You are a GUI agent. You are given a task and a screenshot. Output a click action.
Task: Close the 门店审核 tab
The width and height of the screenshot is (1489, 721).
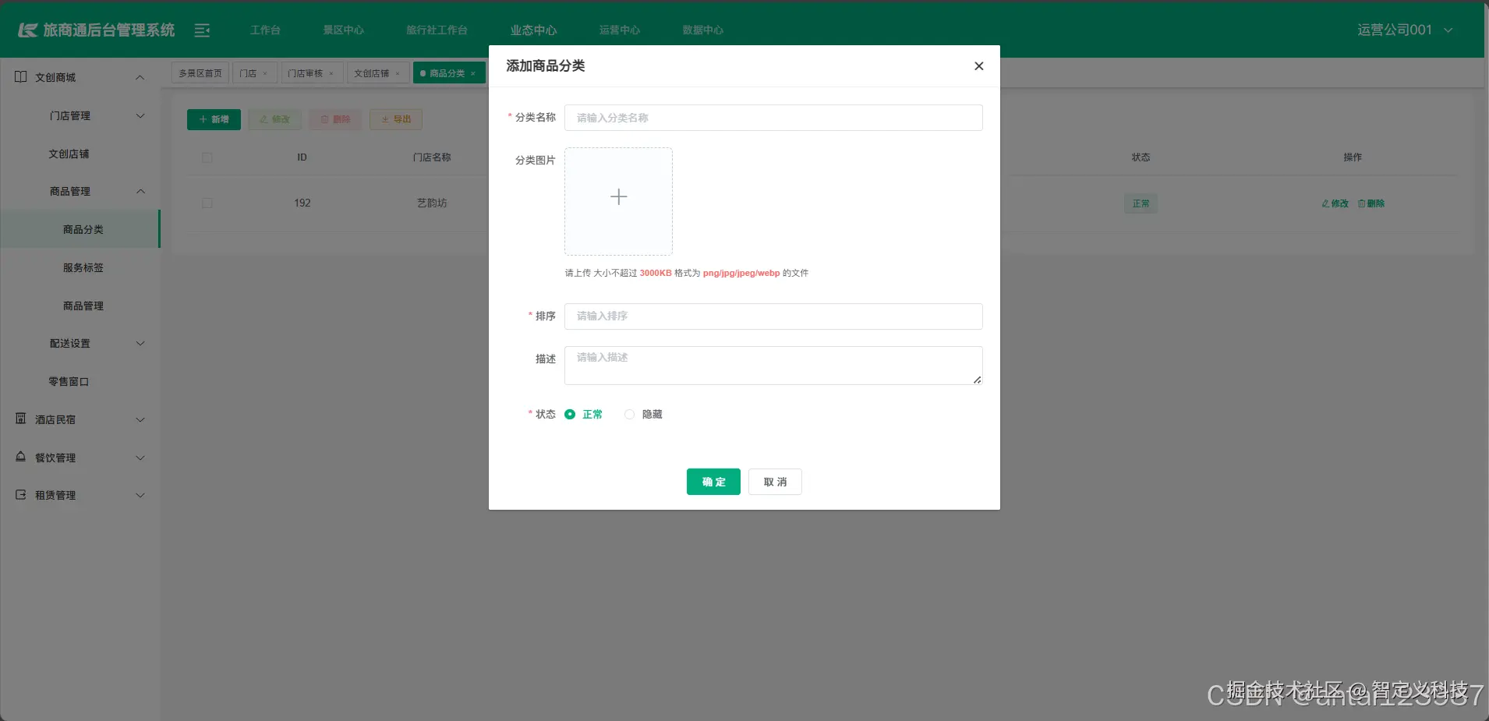click(331, 73)
